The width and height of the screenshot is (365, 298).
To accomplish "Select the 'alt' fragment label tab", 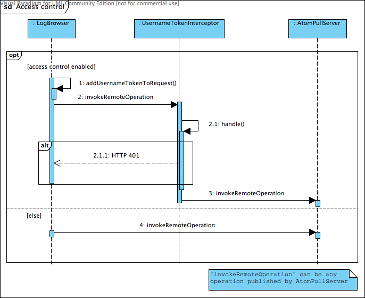I will (x=45, y=145).
